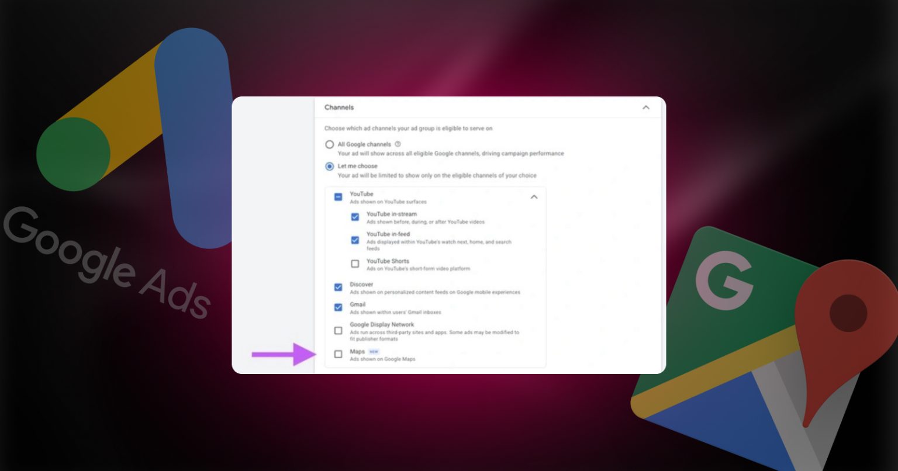Click the Channels section heading

tap(339, 108)
